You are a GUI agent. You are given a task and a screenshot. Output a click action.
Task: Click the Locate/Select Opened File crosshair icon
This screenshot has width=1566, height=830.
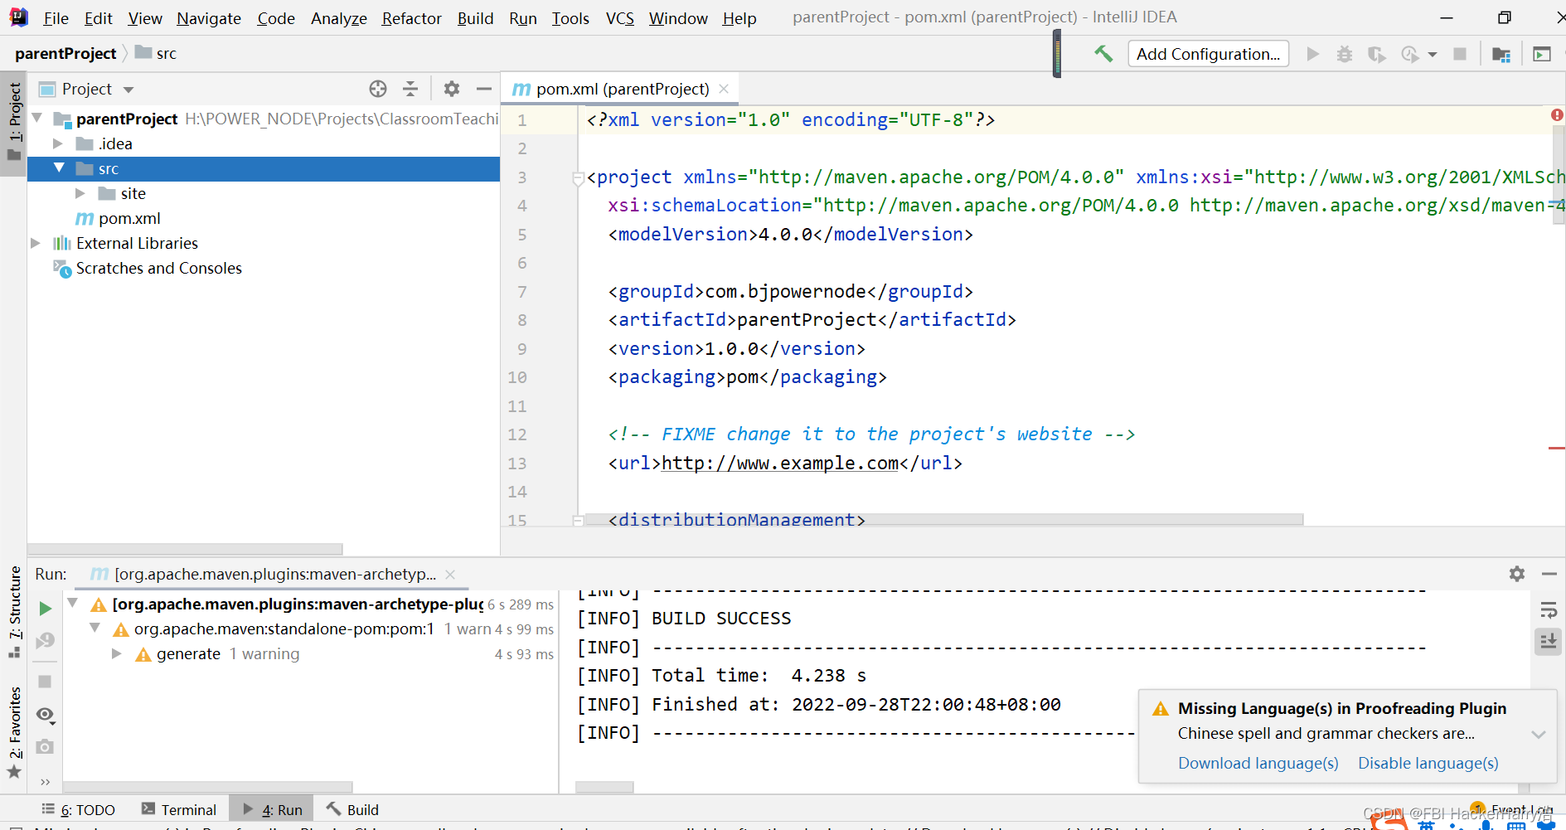click(378, 89)
